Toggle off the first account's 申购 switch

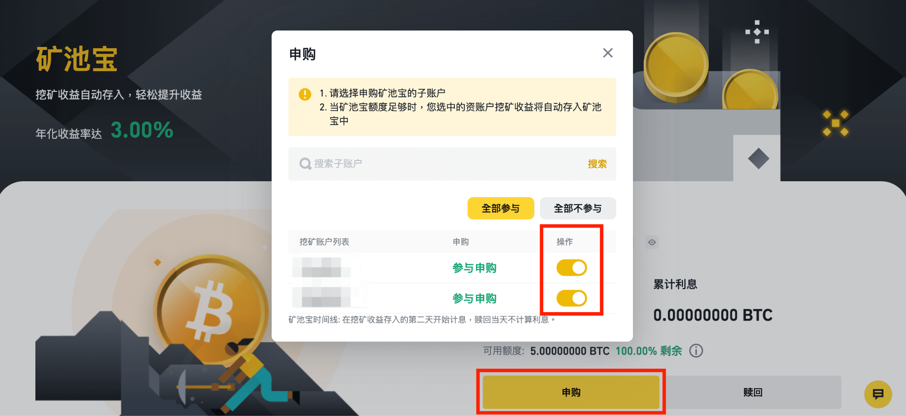click(572, 268)
